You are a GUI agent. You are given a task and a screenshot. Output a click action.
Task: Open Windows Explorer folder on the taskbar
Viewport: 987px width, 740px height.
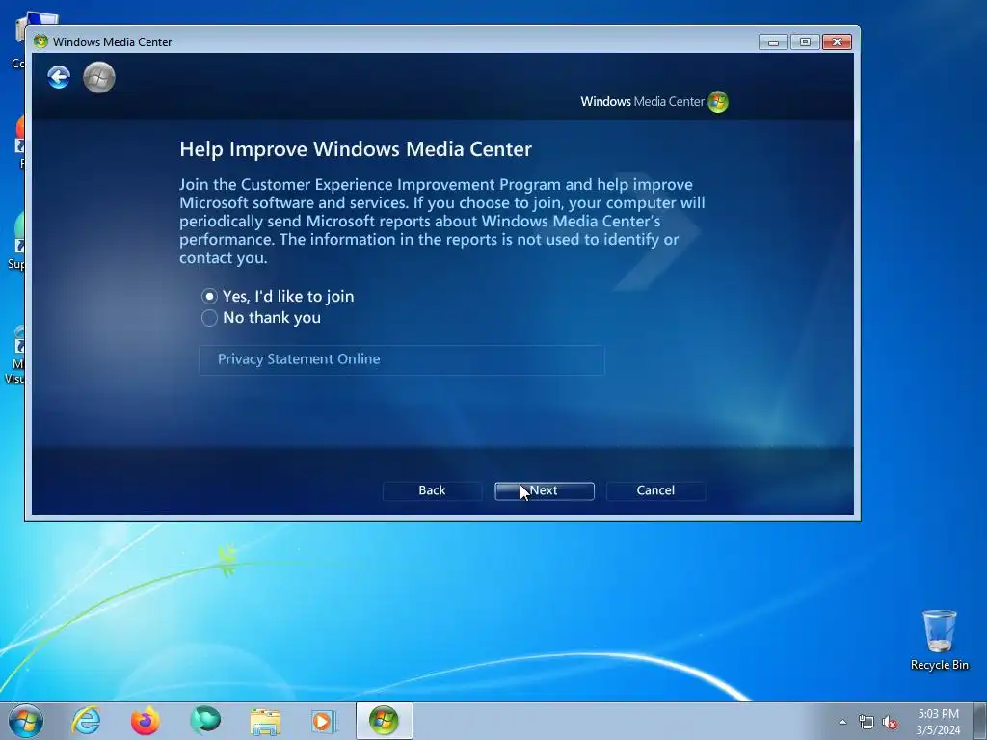click(265, 722)
